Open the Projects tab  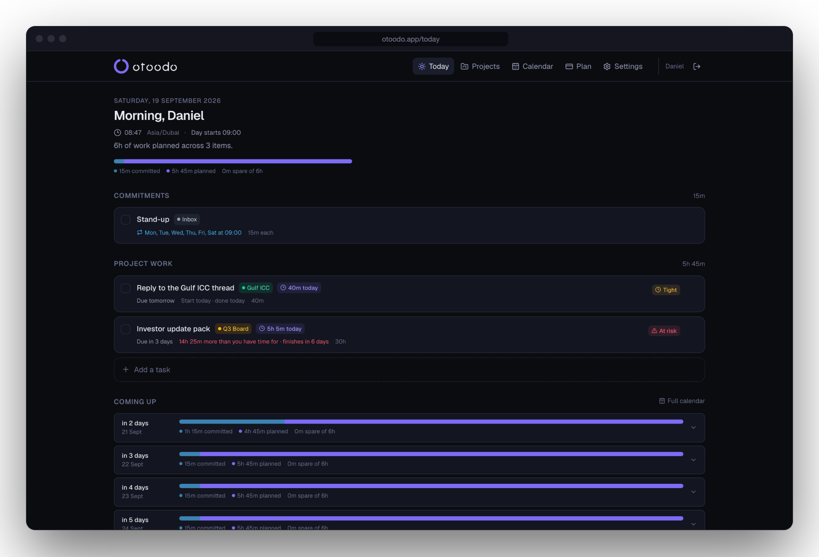coord(480,66)
